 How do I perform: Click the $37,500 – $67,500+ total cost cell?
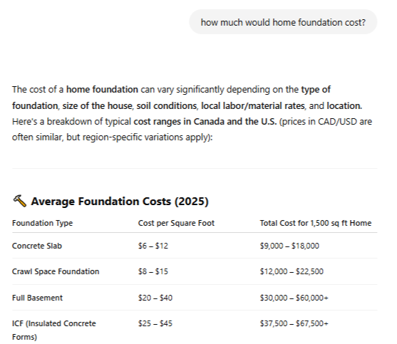tap(294, 323)
